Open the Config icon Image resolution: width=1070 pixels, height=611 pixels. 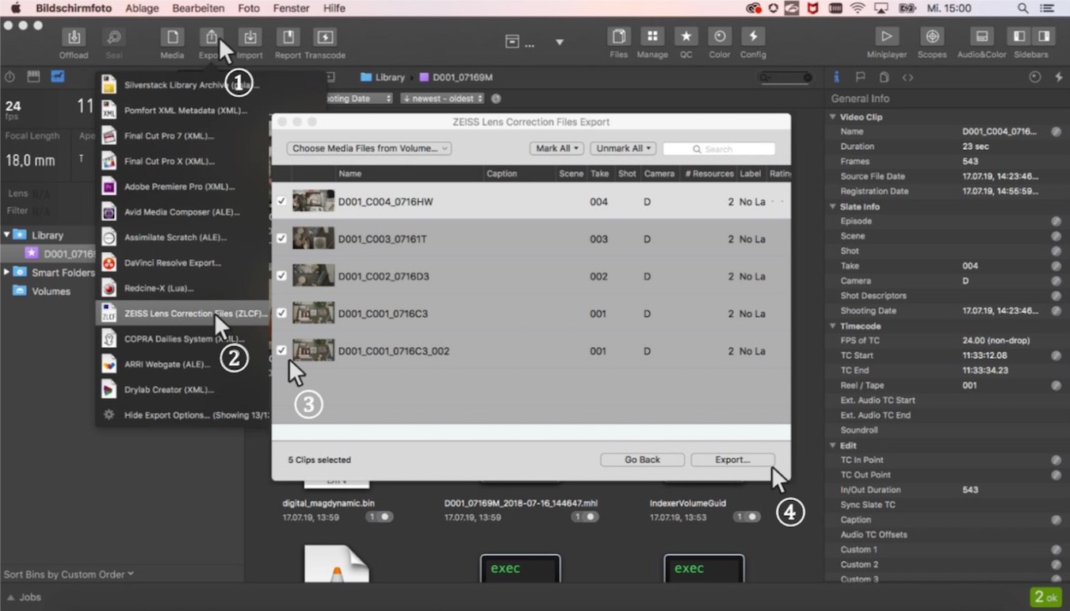point(753,36)
